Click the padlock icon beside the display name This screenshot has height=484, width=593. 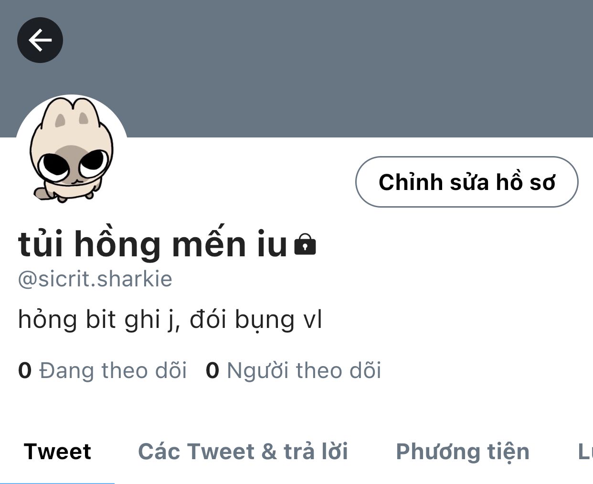pos(305,244)
